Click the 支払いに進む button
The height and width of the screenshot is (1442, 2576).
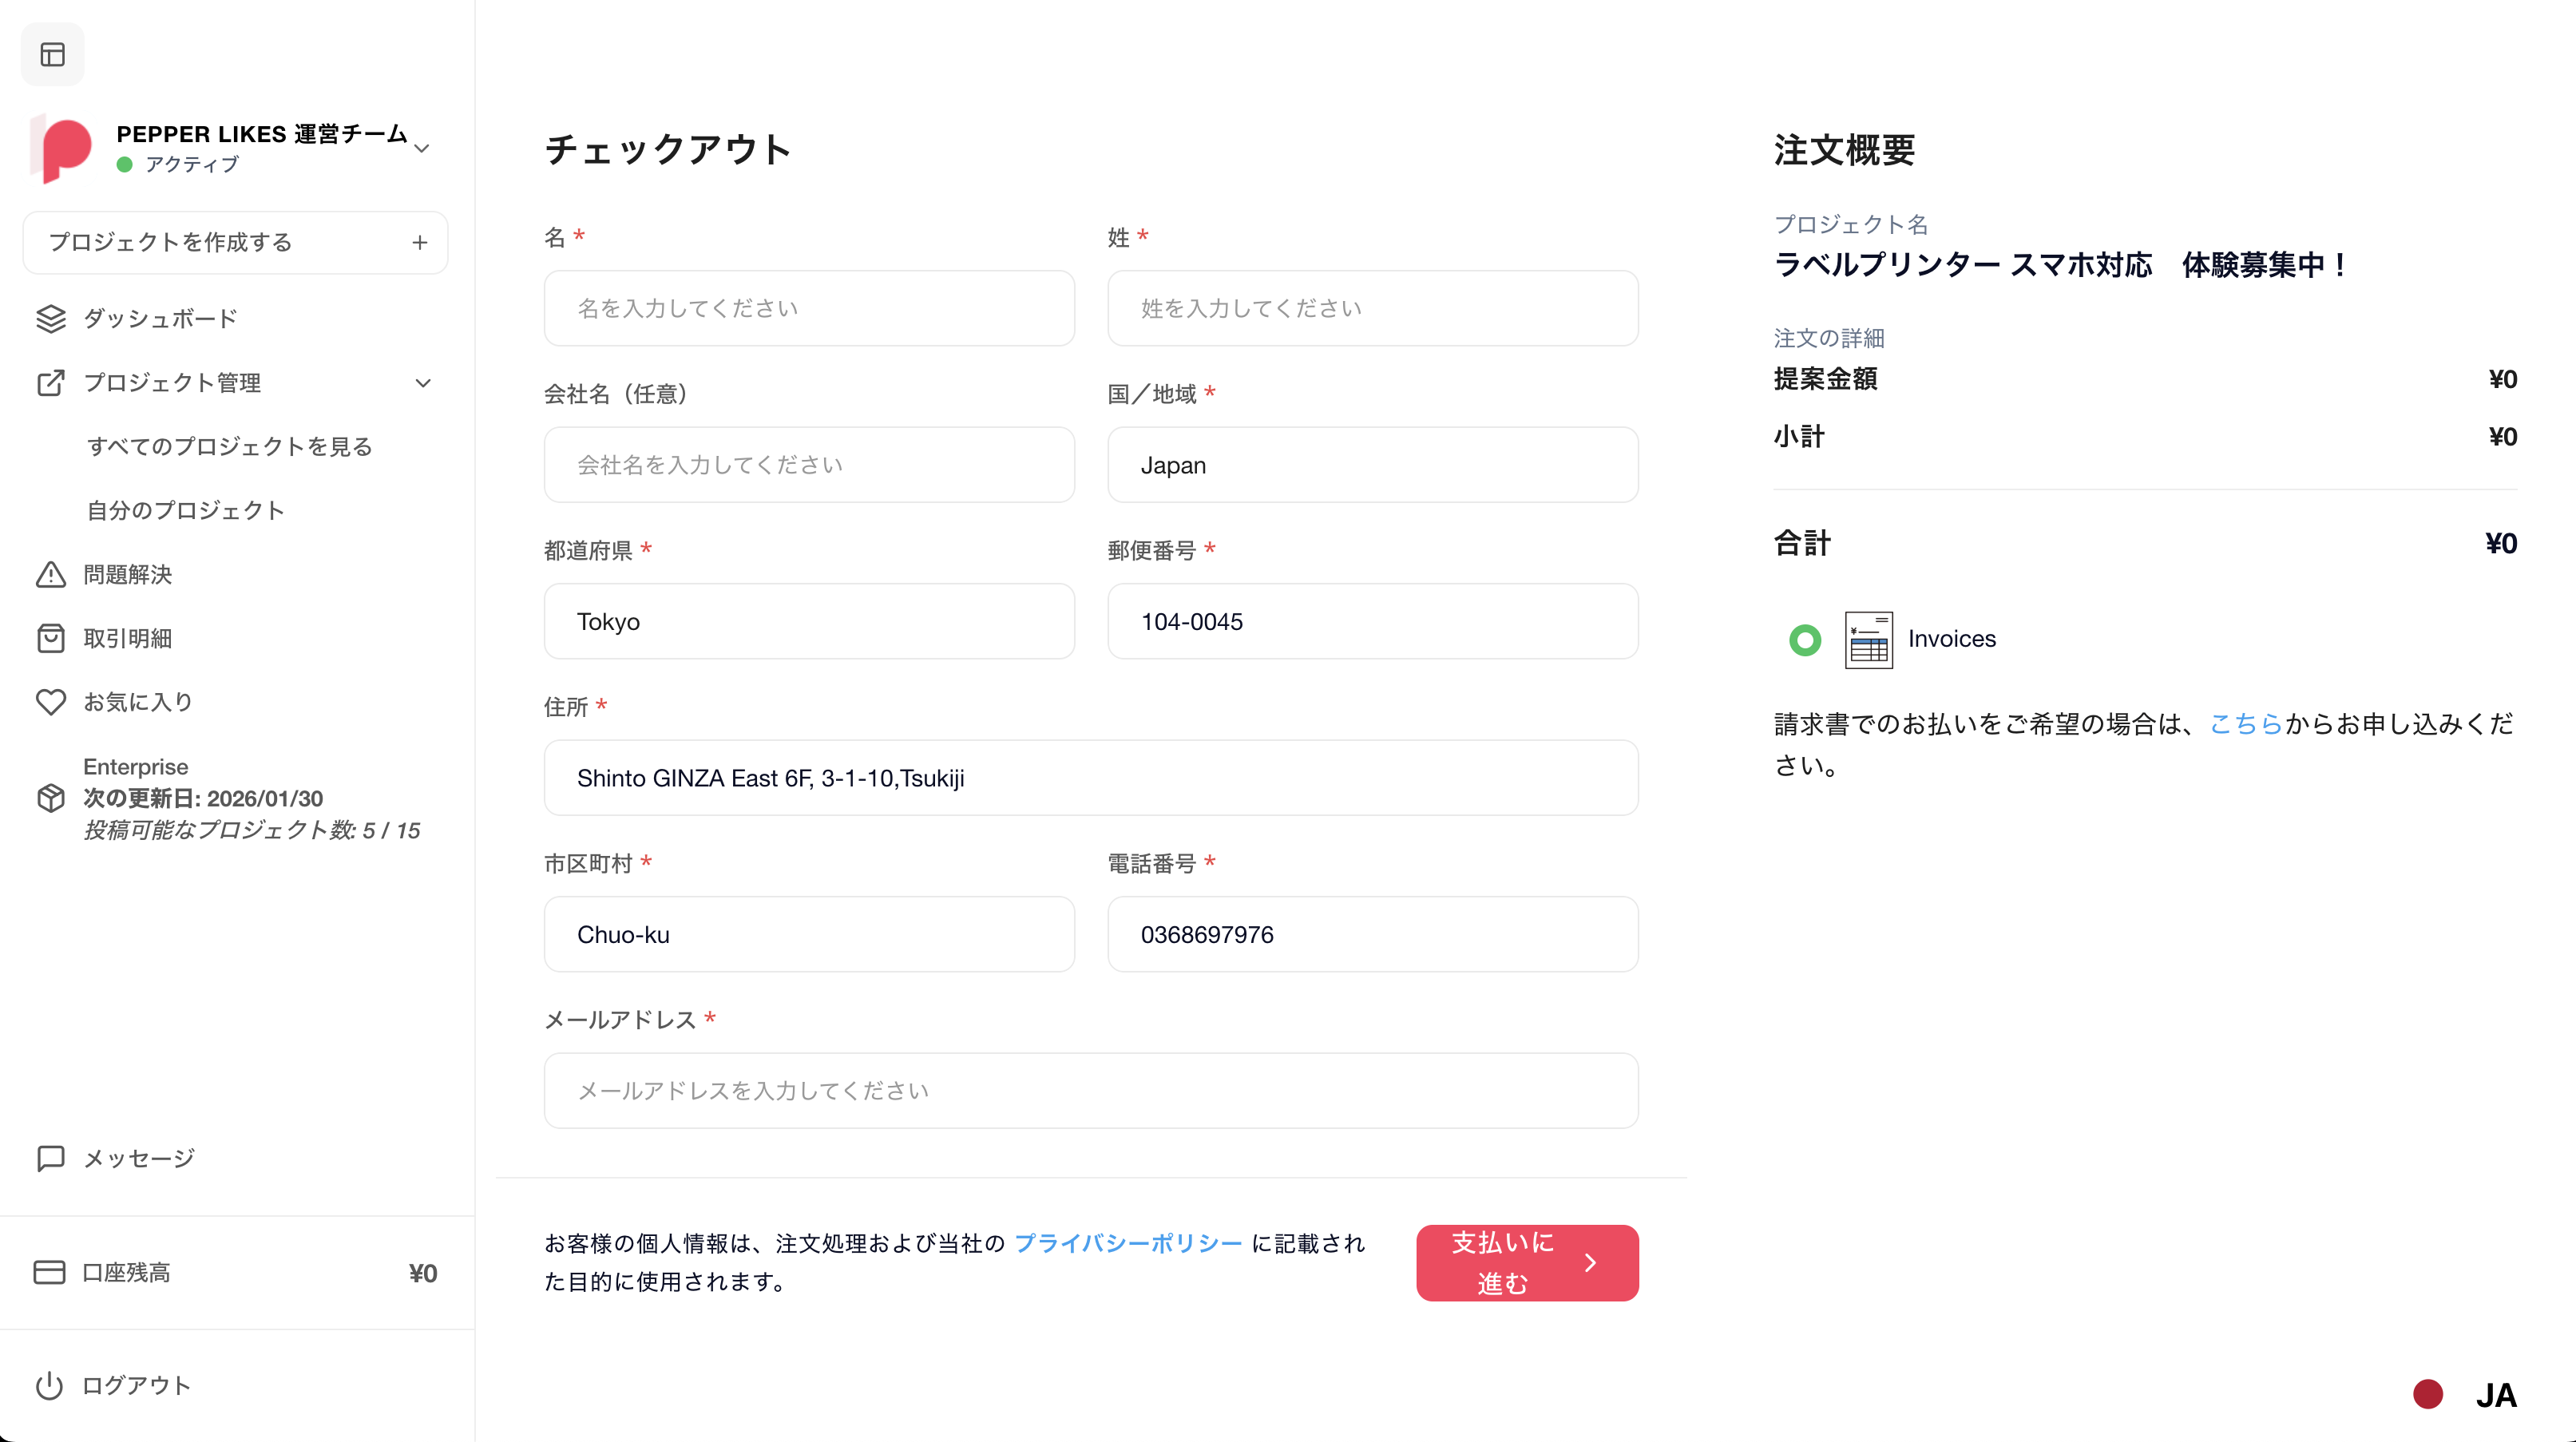point(1526,1262)
